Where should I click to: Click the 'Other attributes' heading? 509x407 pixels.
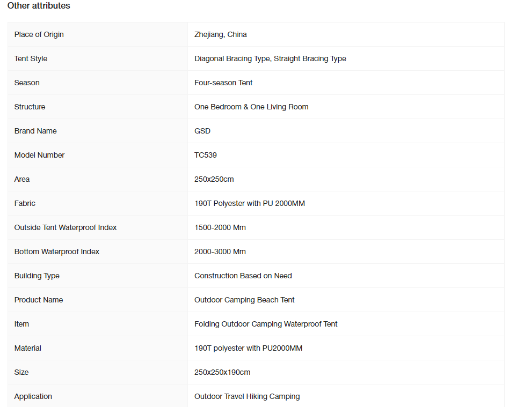tap(39, 6)
